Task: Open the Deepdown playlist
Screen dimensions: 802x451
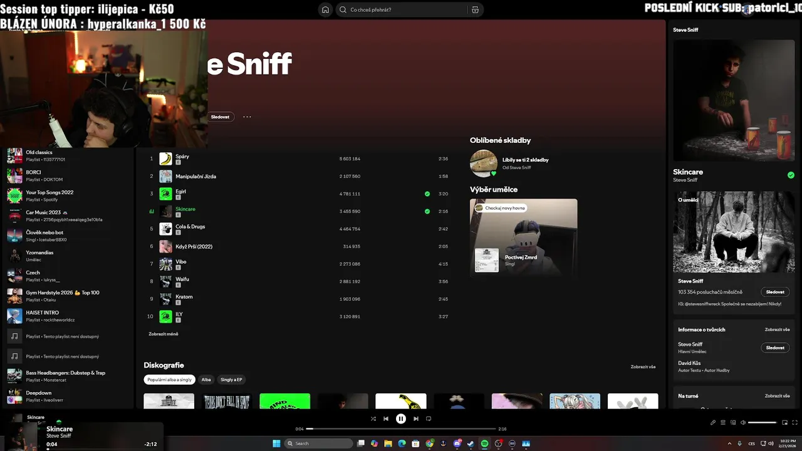Action: [x=69, y=397]
